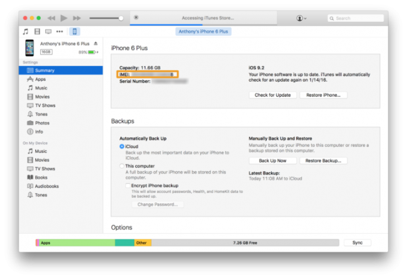Viewport: 407px width, 279px height.
Task: Select the iPhone device icon in toolbar
Action: click(x=75, y=31)
